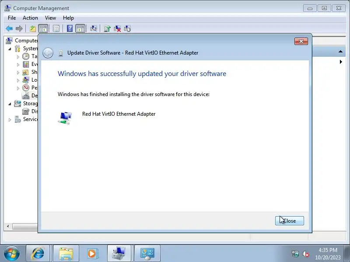
Task: Minimize the Computer Management window
Action: [x=310, y=8]
